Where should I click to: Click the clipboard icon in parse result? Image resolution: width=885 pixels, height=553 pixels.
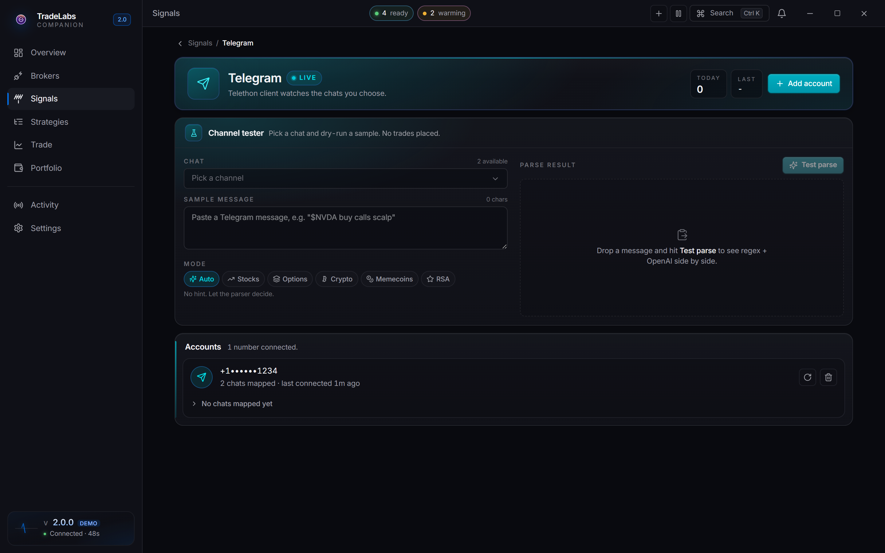pos(682,234)
